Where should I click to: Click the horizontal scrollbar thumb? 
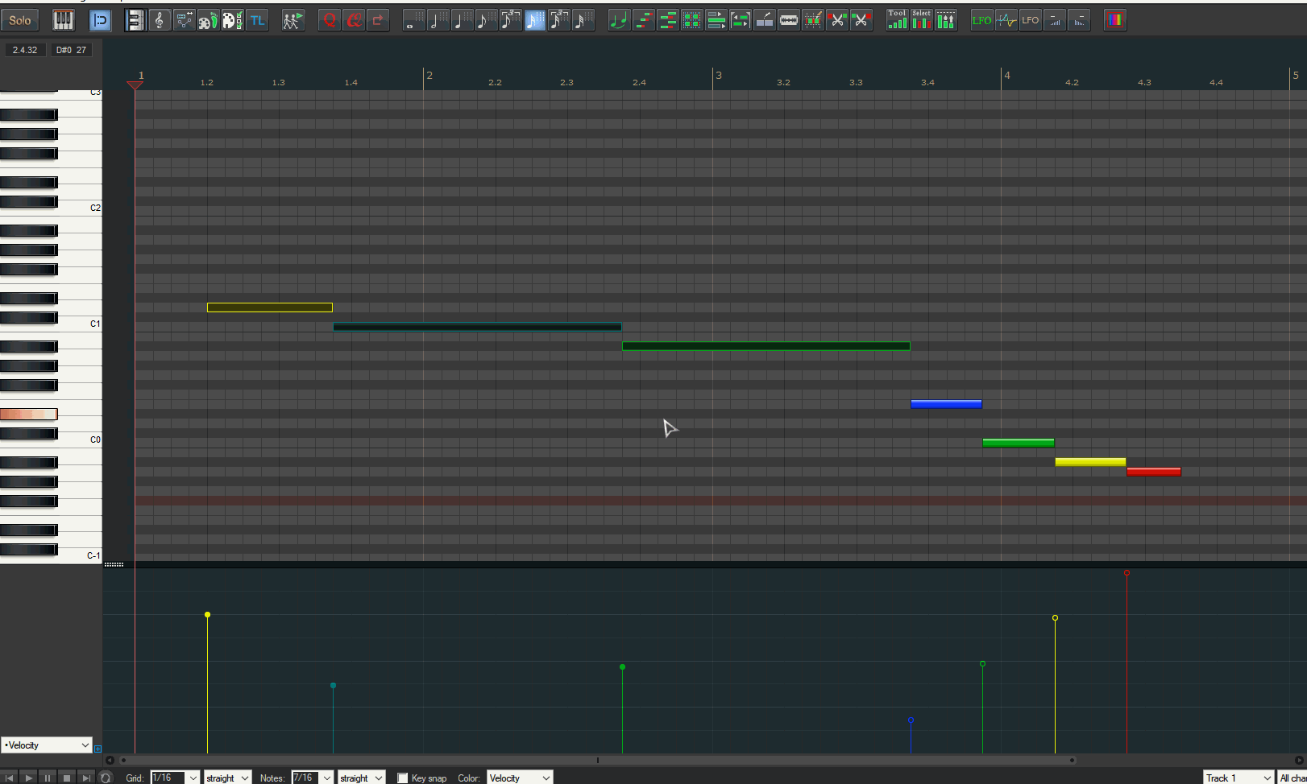tap(597, 760)
